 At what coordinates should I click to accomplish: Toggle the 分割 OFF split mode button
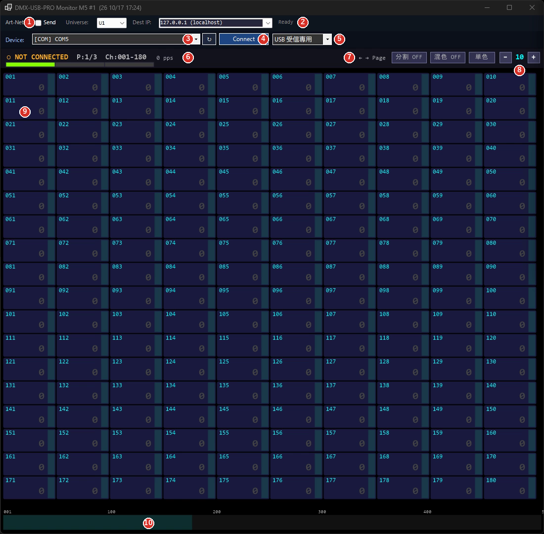click(409, 57)
